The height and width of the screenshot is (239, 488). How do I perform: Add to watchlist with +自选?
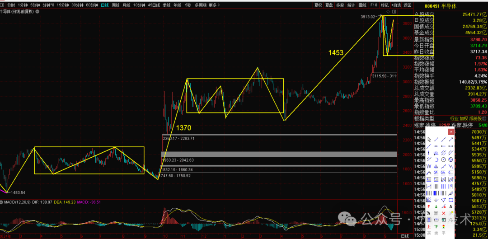pos(396,5)
